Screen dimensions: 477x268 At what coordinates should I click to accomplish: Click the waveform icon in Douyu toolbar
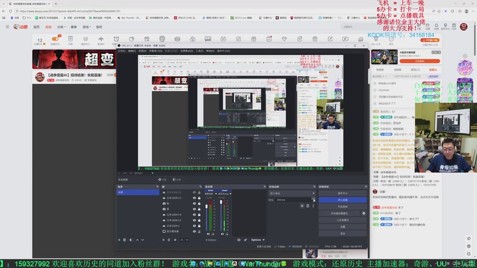(x=101, y=39)
